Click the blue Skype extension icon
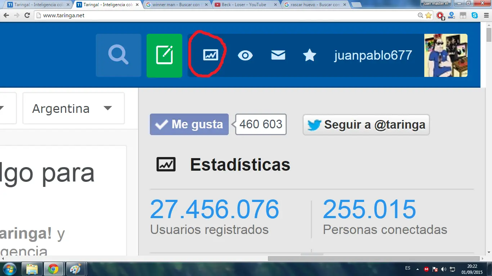 [475, 15]
